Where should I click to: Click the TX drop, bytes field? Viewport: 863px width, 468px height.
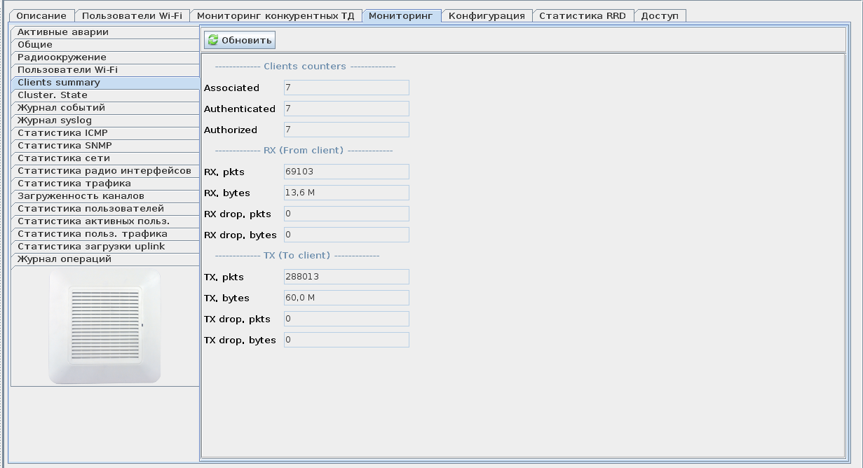tap(346, 340)
